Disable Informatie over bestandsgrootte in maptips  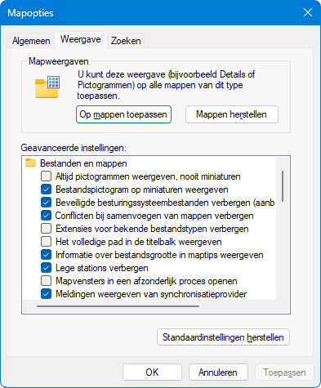tap(47, 255)
